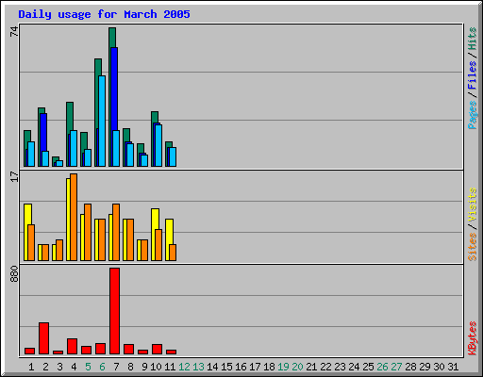Image resolution: width=483 pixels, height=377 pixels.
Task: Select day '28' on the x-axis
Action: coord(410,367)
